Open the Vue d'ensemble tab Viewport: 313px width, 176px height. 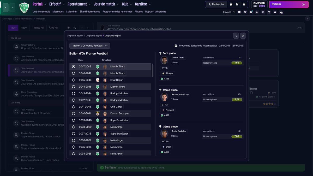(x=41, y=11)
